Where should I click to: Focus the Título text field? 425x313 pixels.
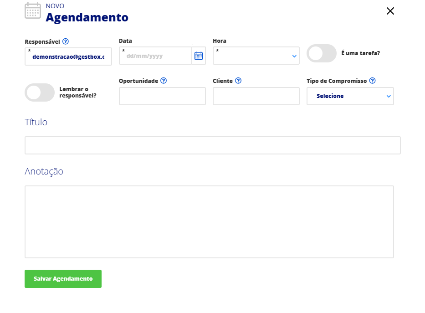212,145
